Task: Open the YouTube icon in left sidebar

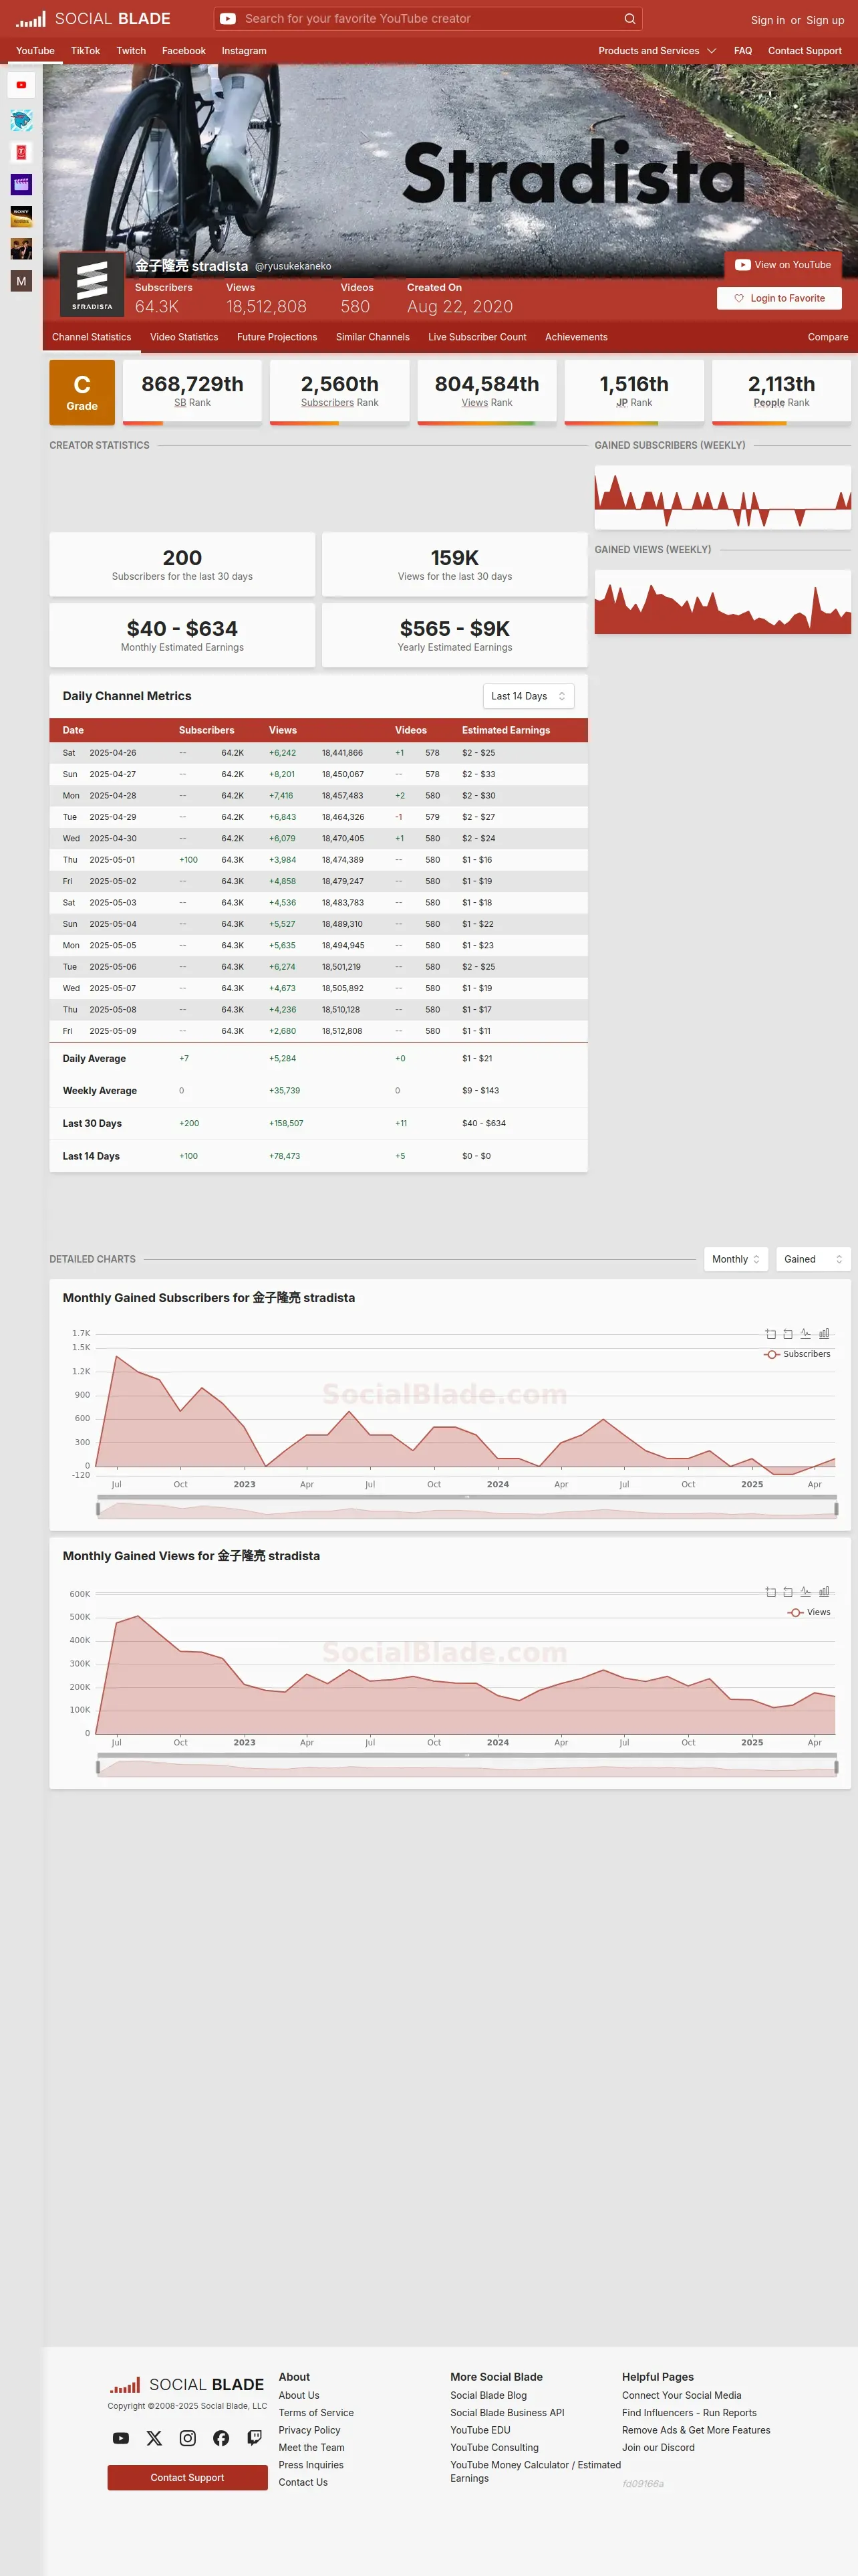Action: (21, 85)
